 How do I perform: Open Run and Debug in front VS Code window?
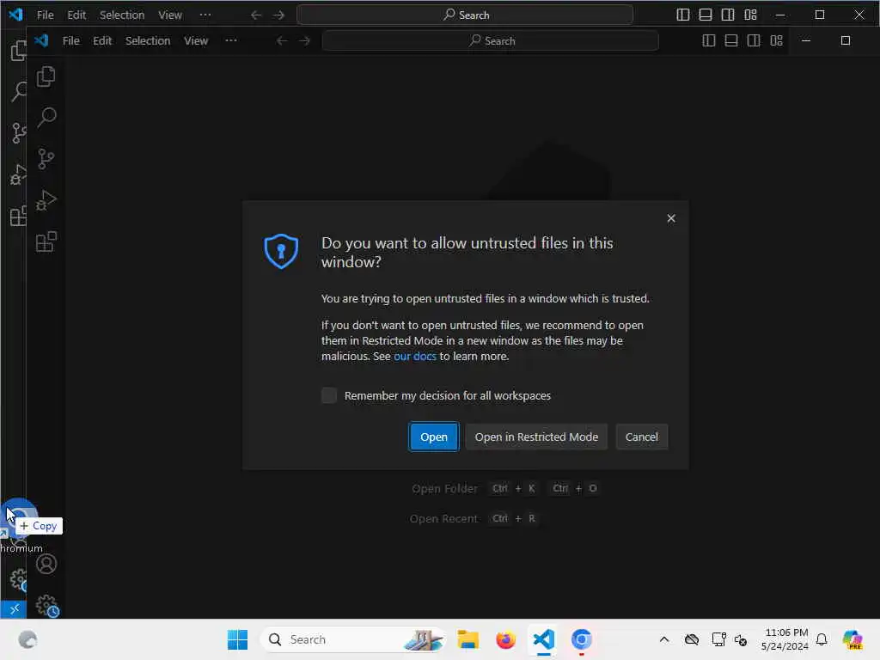tap(46, 200)
